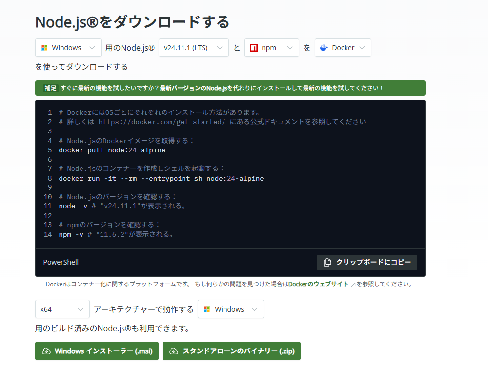Click the npm logo icon
This screenshot has height=370, width=488.
(254, 48)
